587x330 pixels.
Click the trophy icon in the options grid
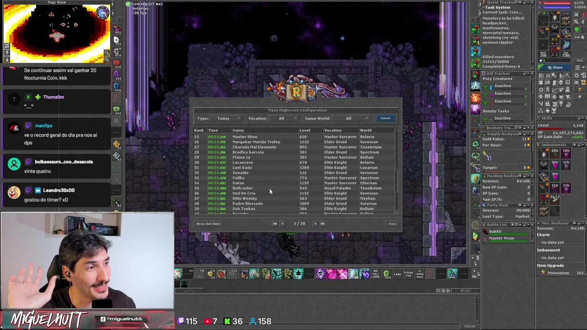pos(561,104)
